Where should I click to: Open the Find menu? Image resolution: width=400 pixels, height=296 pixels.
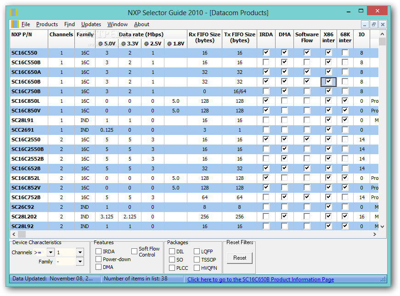[69, 24]
